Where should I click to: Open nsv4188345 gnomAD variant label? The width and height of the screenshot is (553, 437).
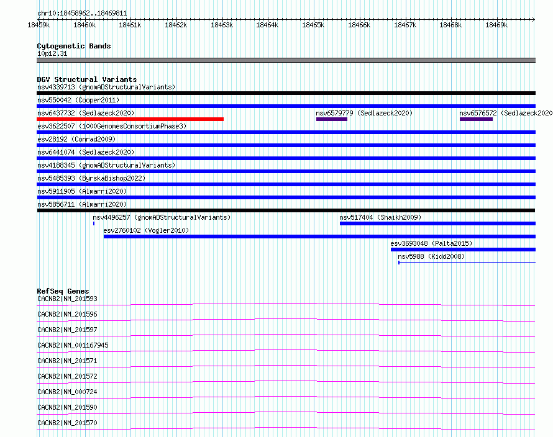(106, 165)
